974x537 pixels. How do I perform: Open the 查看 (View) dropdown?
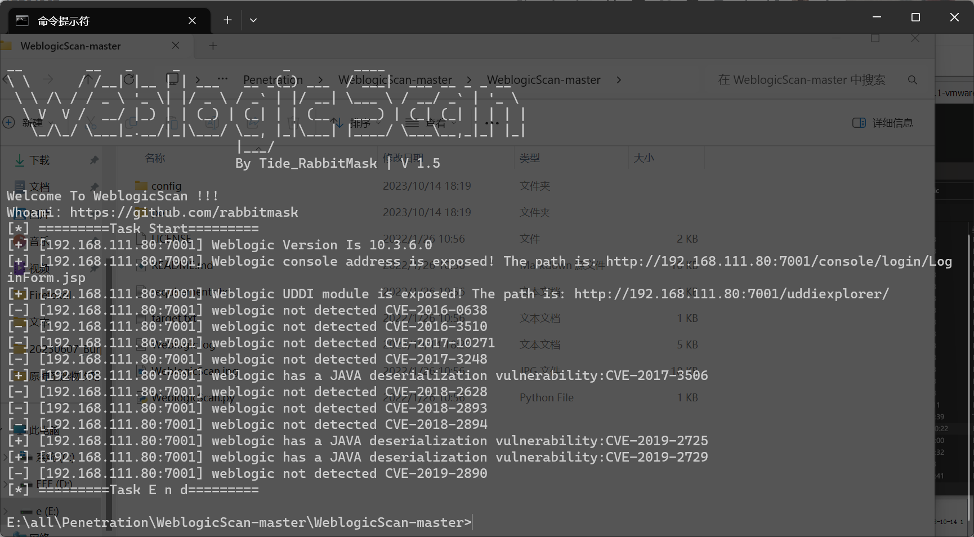point(432,123)
